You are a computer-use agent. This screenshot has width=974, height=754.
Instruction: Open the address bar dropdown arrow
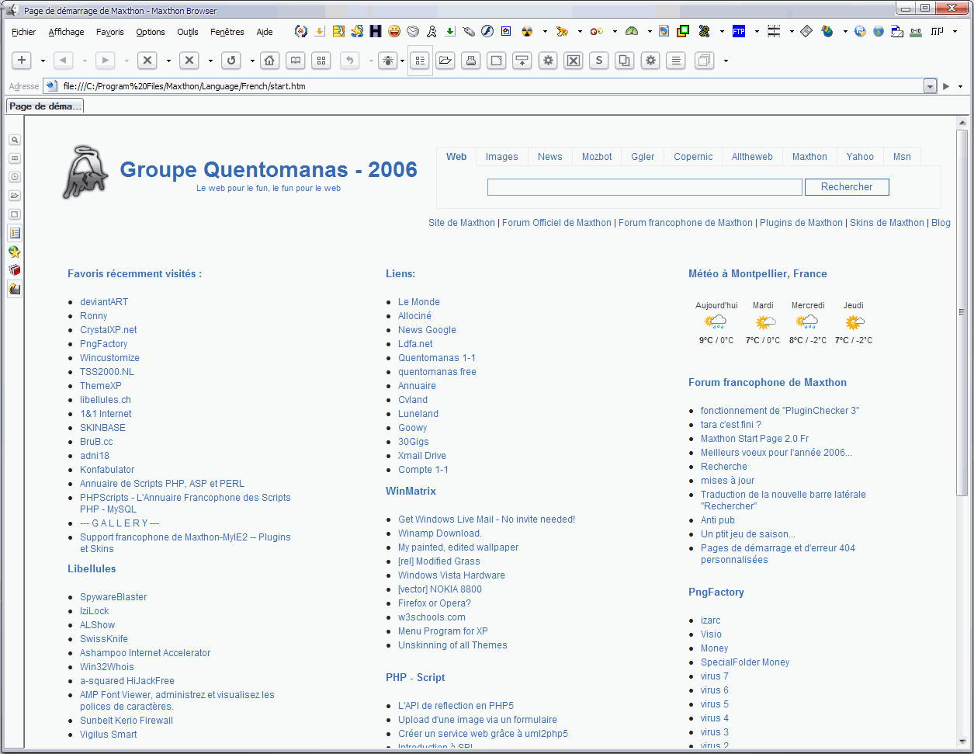[x=931, y=86]
